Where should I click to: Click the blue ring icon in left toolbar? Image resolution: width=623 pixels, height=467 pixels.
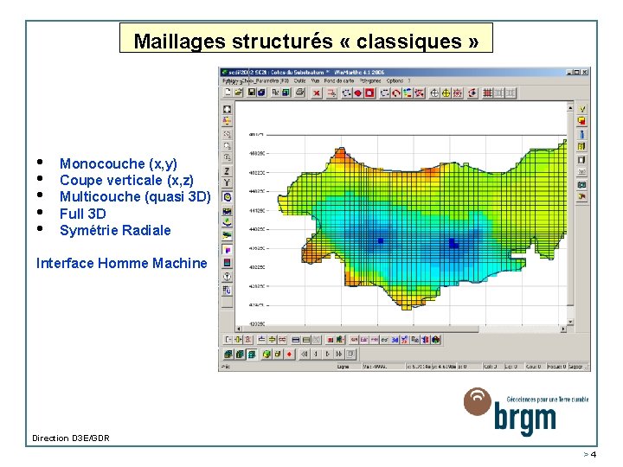coord(227,197)
